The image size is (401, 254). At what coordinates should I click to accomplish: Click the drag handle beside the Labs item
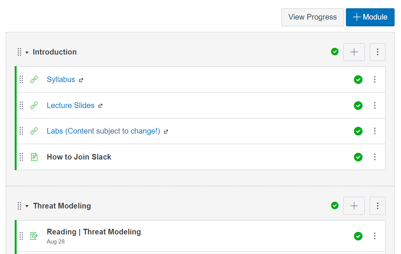[22, 131]
